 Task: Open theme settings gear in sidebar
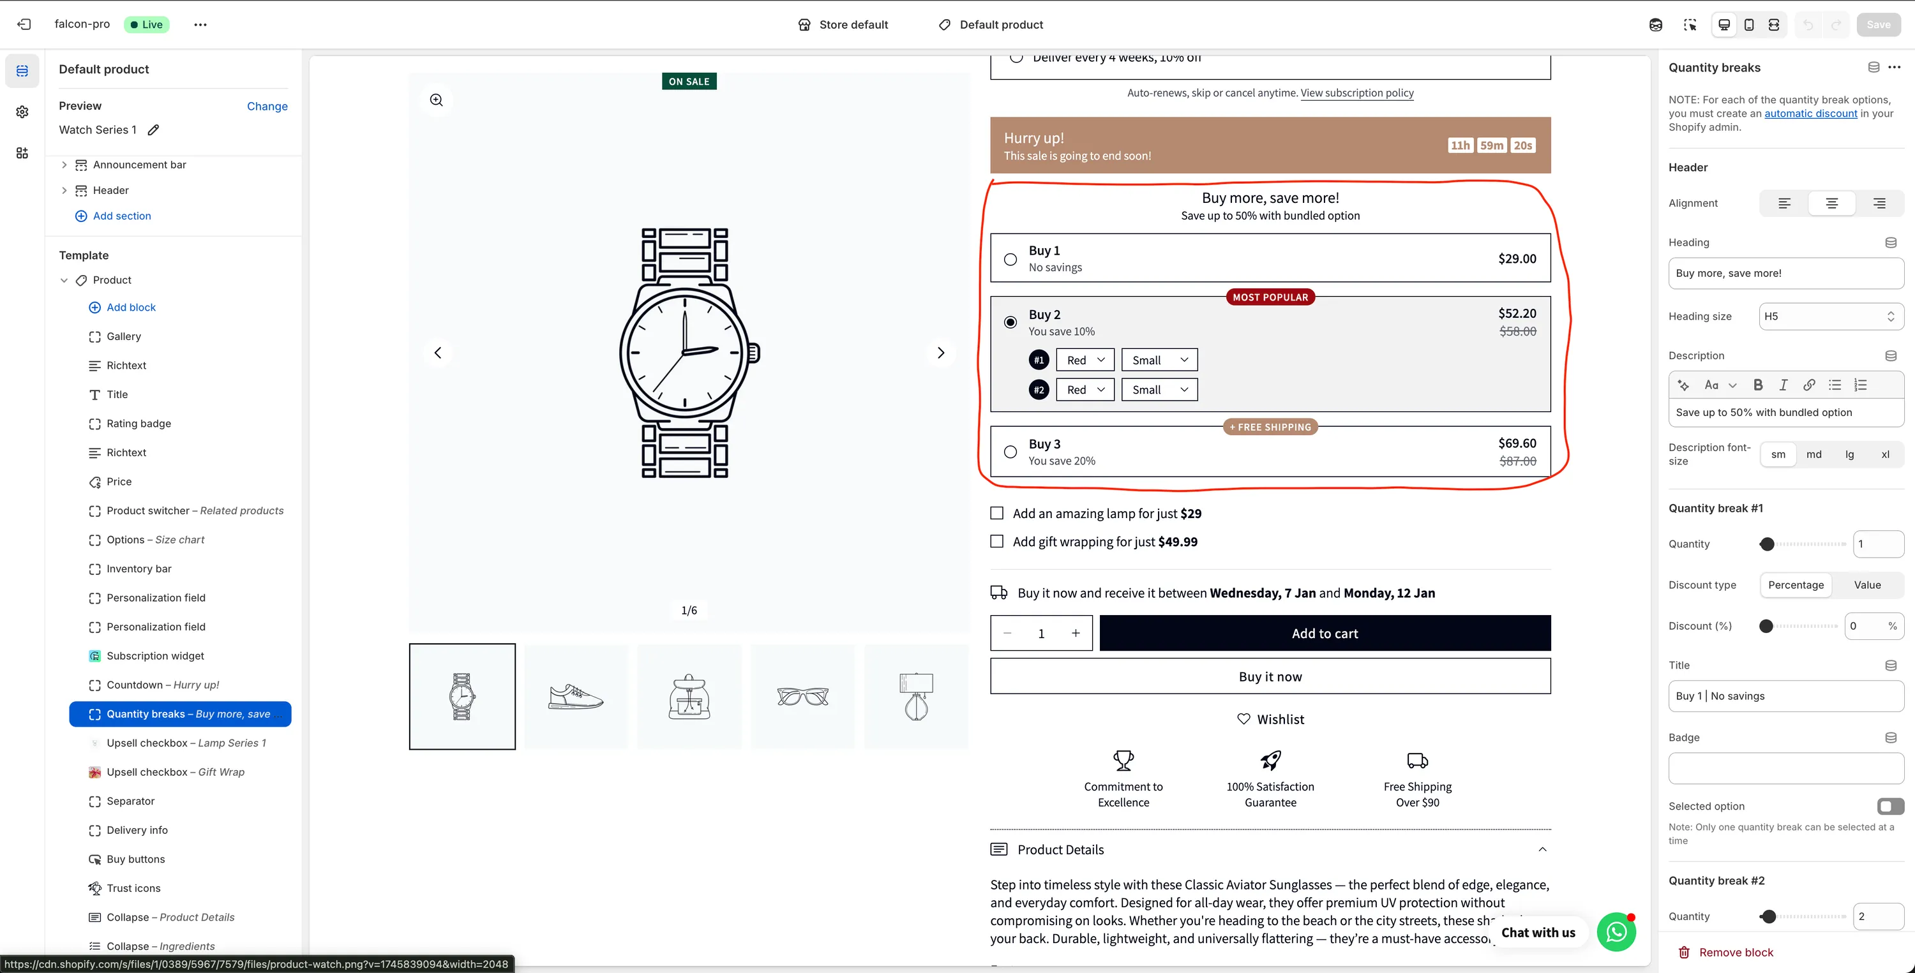[22, 112]
